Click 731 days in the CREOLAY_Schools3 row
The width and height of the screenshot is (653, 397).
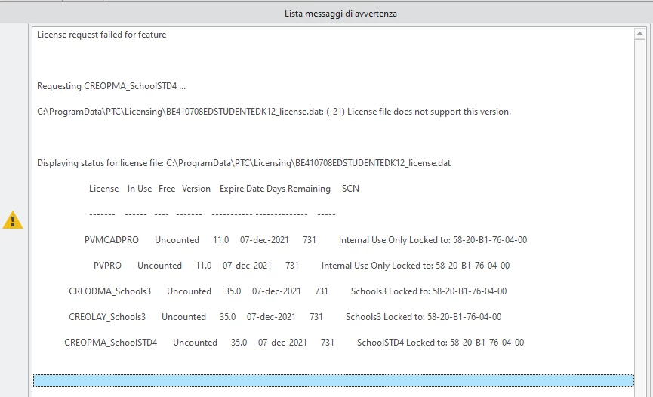pyautogui.click(x=316, y=317)
